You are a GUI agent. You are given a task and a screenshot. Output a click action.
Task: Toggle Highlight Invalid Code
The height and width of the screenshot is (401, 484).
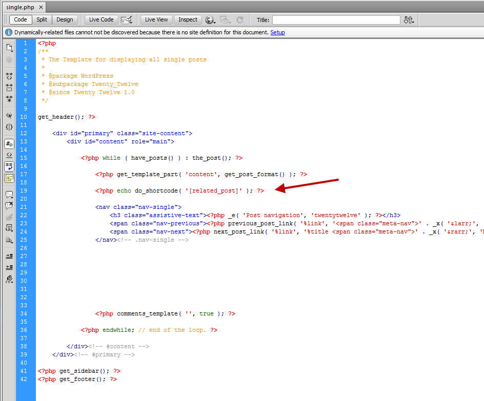pos(9,155)
